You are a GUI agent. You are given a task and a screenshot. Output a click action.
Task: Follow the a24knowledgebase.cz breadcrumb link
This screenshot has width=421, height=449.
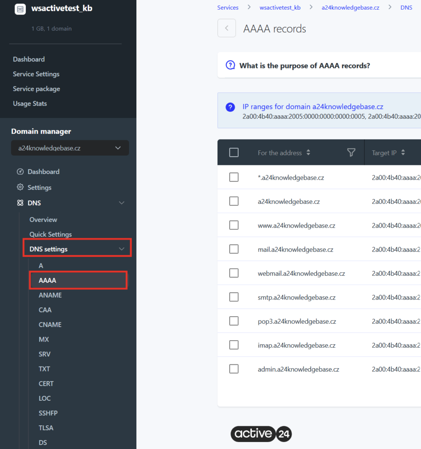click(350, 8)
